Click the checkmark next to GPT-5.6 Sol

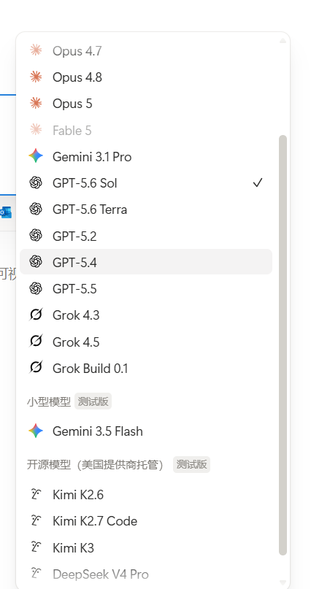[x=258, y=183]
